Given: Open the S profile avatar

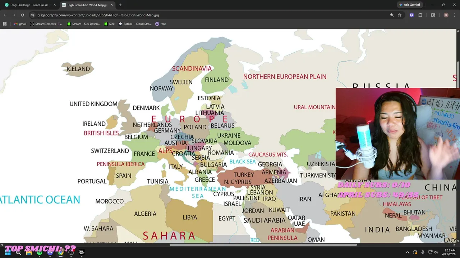Looking at the screenshot, I should [446, 15].
